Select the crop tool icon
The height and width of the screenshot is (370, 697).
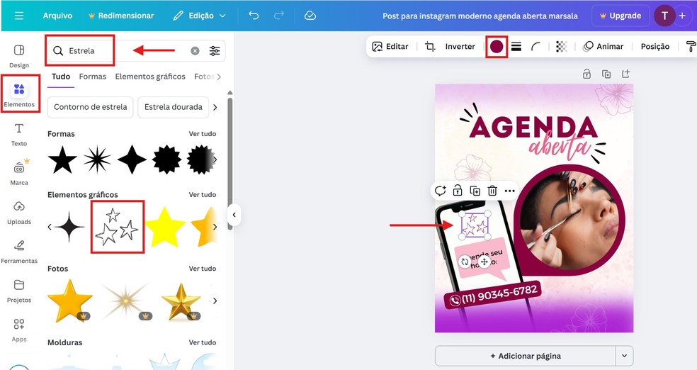coord(430,46)
